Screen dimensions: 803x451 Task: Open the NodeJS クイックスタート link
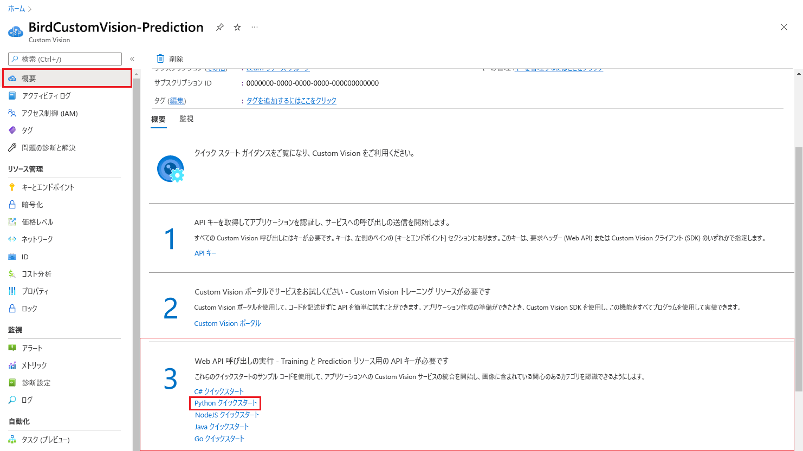(x=227, y=415)
